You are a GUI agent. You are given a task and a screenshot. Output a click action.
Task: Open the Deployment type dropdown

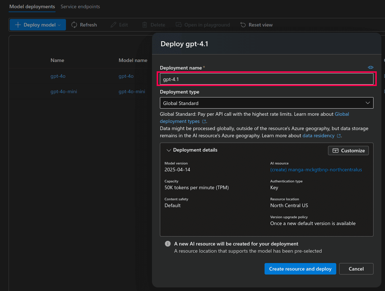click(x=367, y=103)
